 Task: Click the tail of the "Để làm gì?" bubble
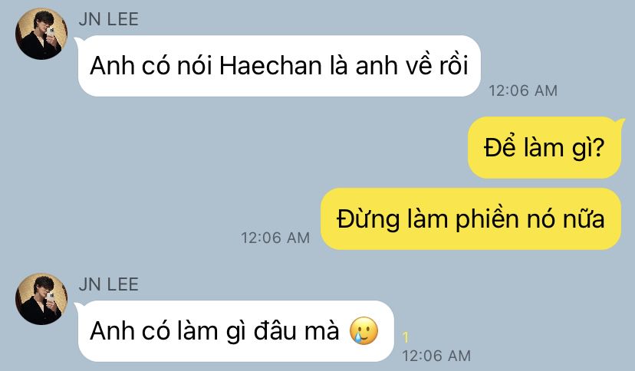(619, 121)
